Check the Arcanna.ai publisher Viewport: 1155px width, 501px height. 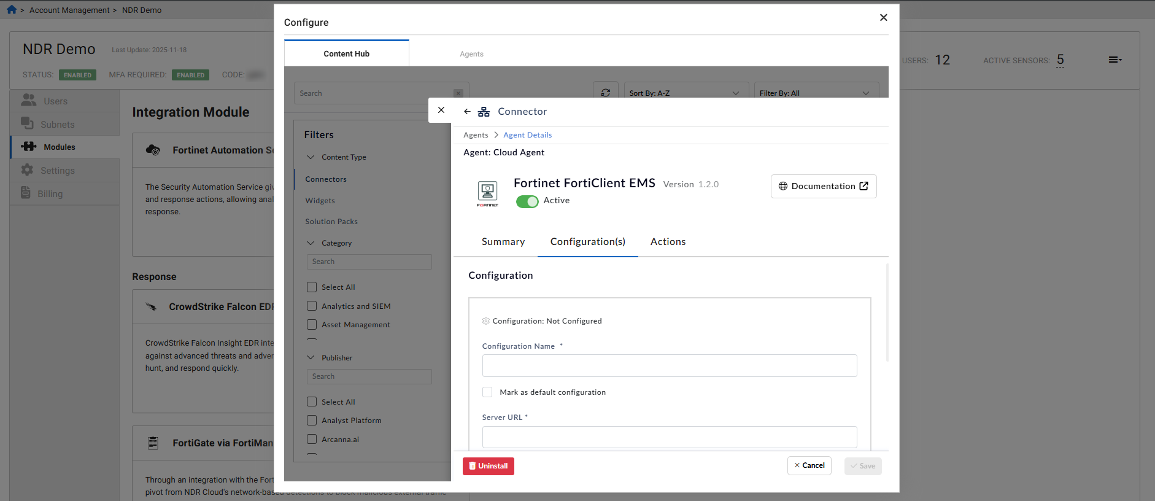(x=312, y=440)
